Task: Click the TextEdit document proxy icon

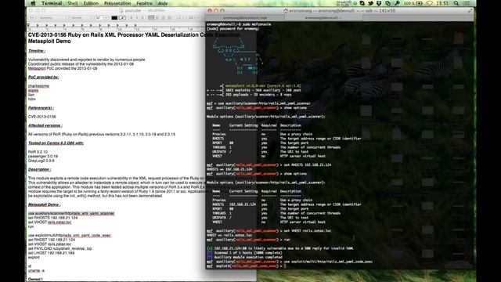Action: [121, 10]
